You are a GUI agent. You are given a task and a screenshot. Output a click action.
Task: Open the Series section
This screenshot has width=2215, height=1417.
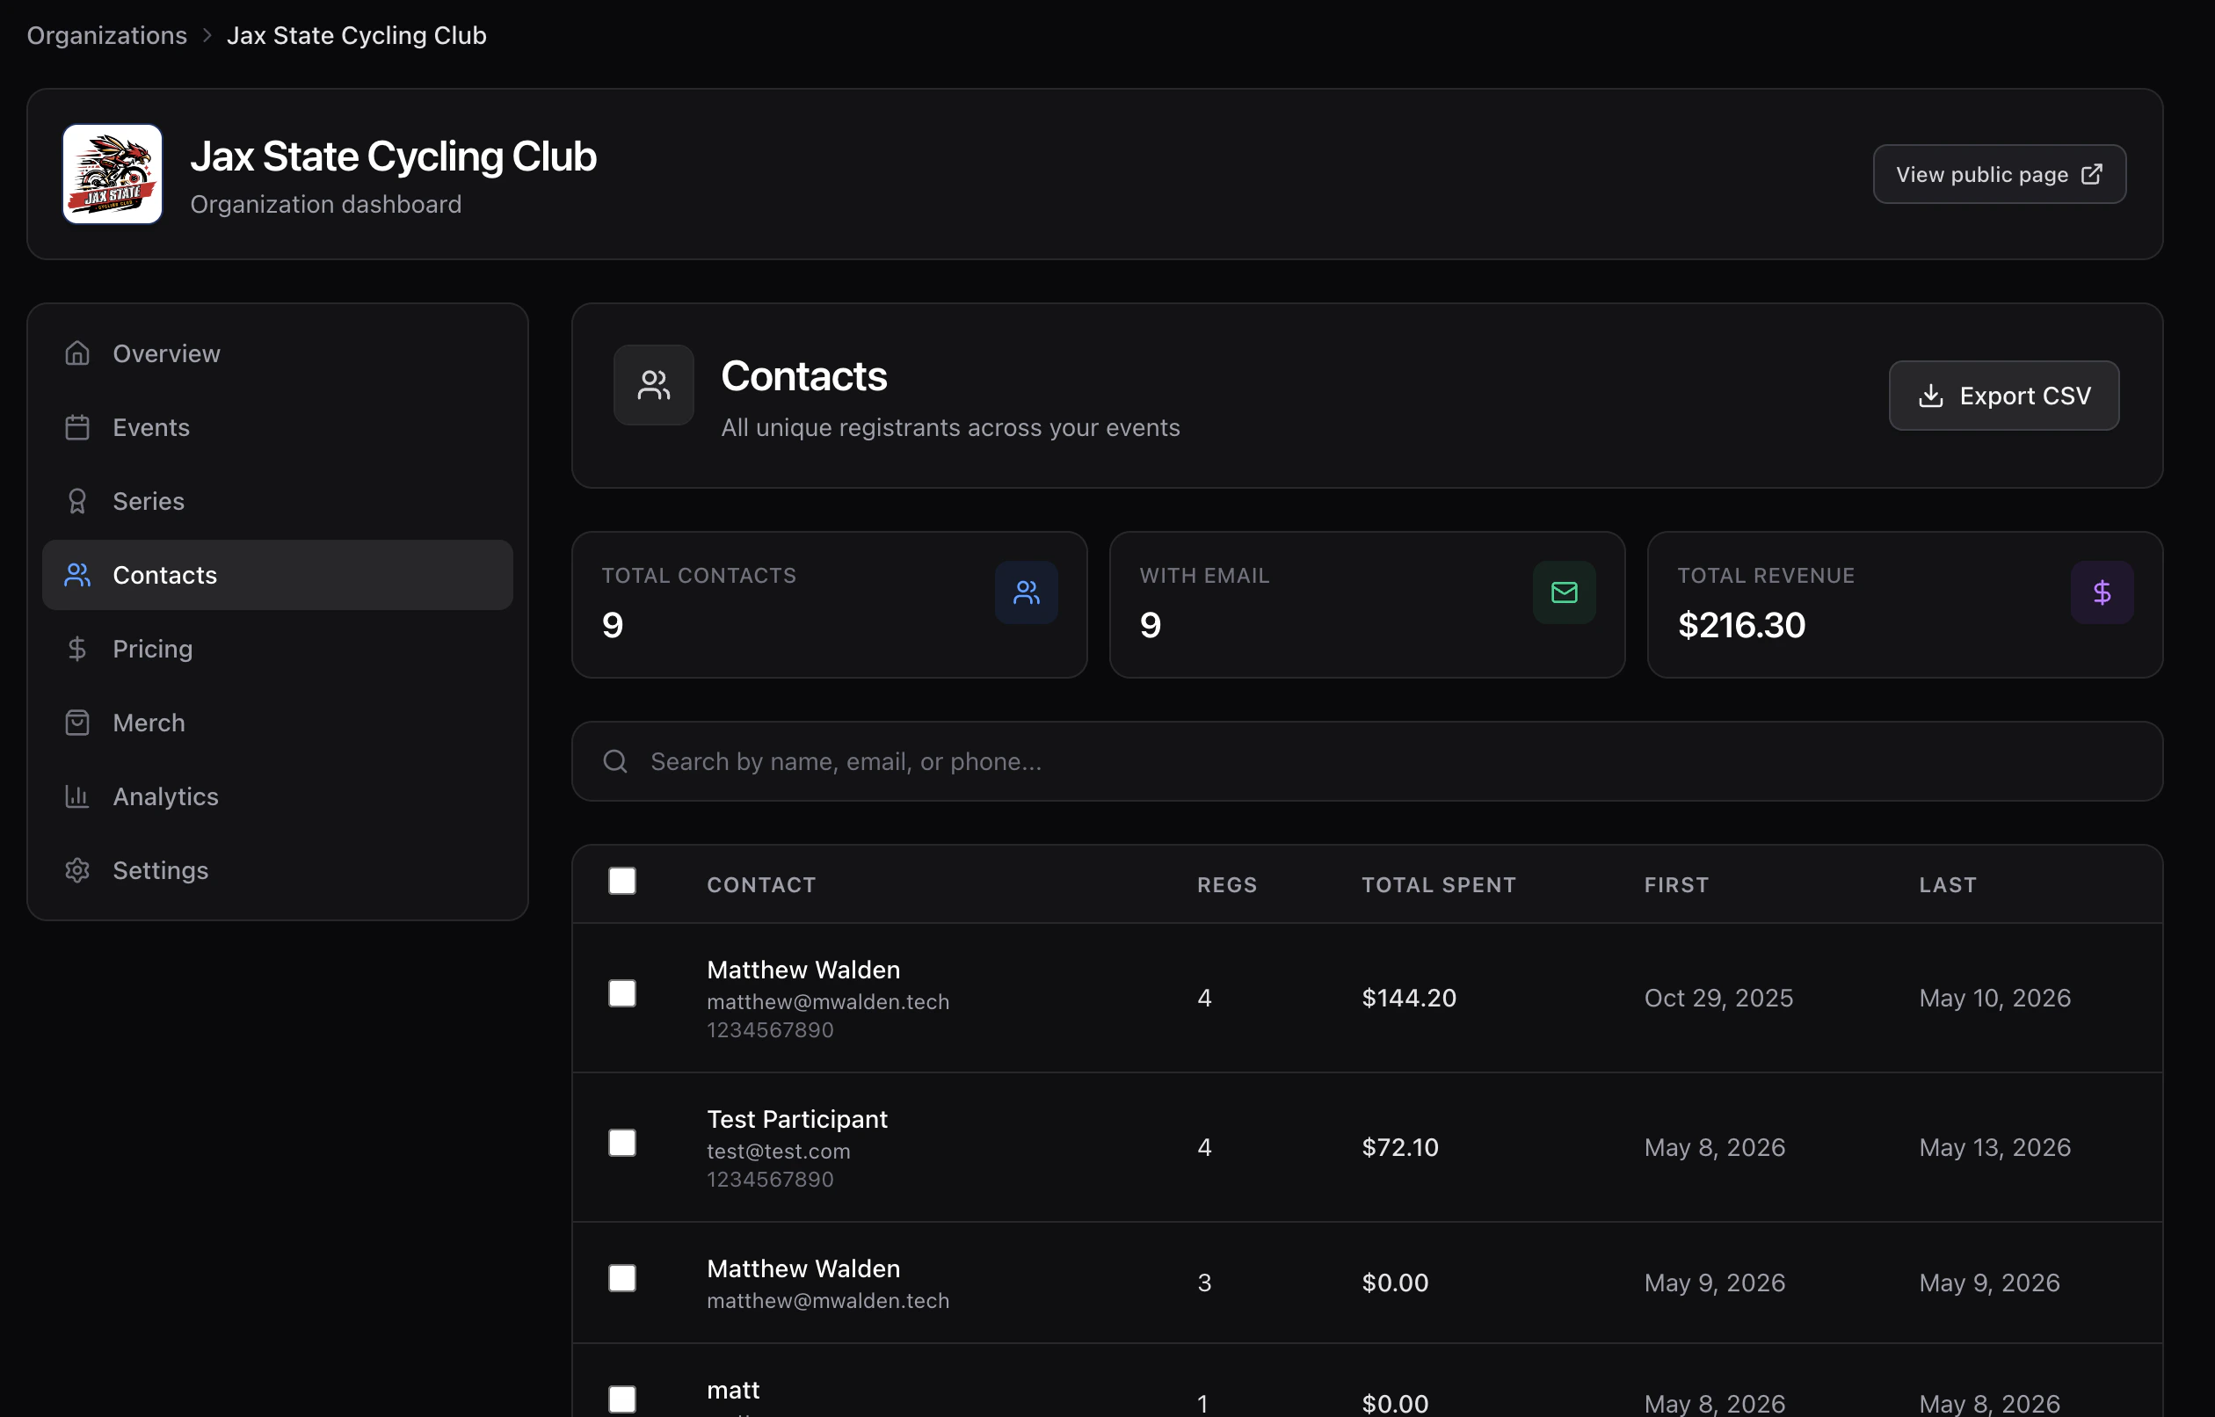[277, 500]
